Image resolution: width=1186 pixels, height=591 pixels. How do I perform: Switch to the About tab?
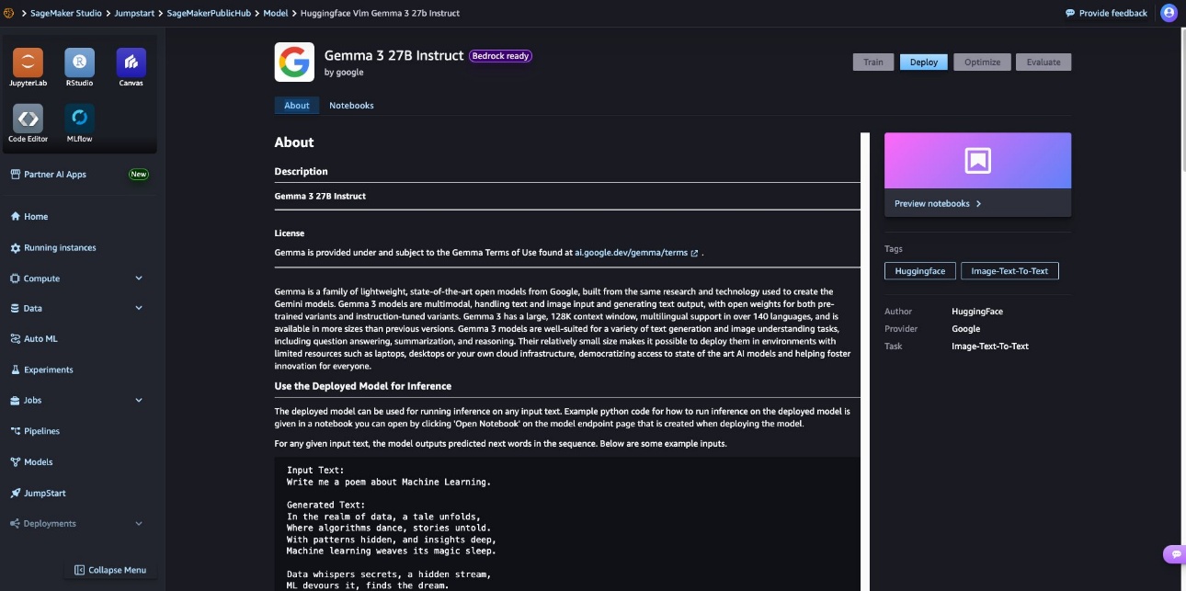[x=297, y=106]
